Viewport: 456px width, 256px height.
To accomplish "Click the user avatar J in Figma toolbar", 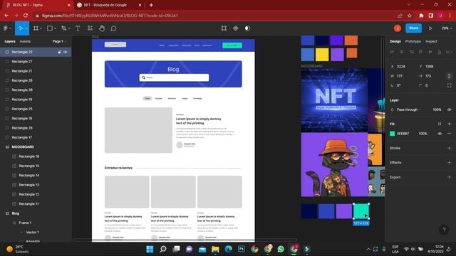I will coord(398,28).
